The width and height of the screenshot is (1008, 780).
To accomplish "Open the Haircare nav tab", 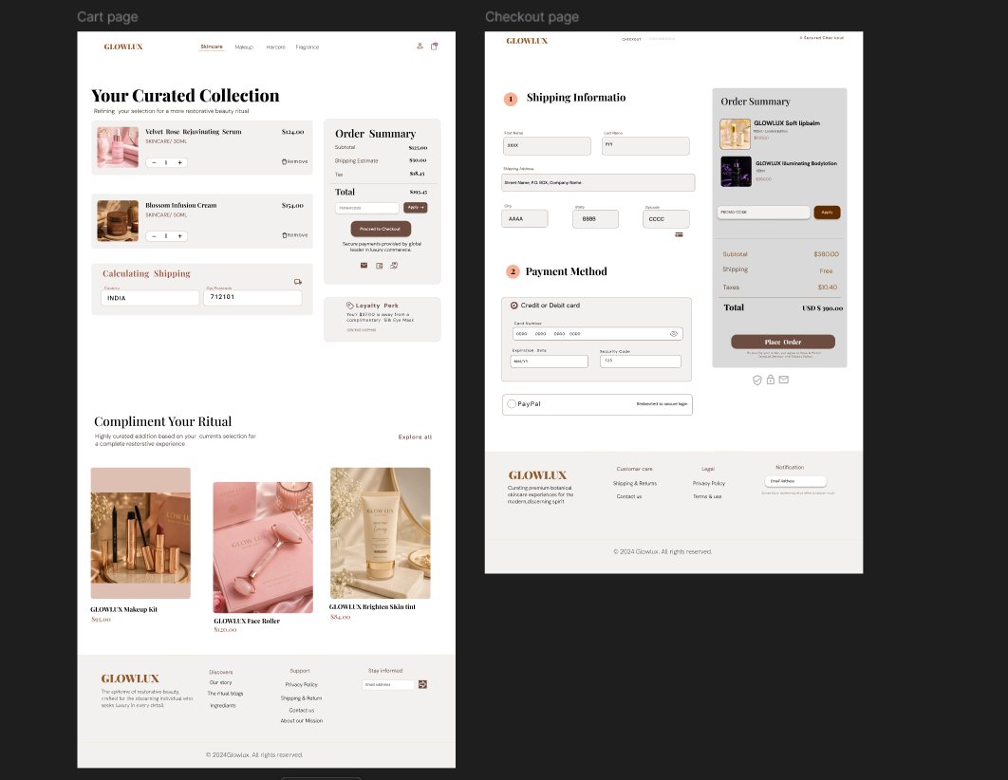I will 276,46.
